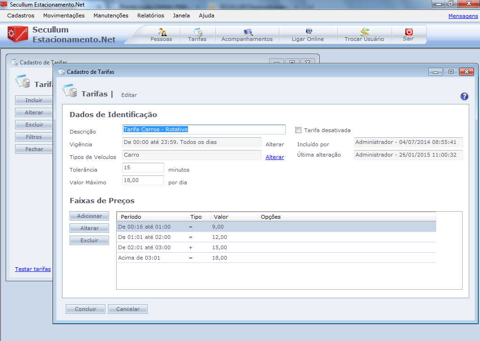
Task: Open the blue help question mark icon
Action: [464, 96]
